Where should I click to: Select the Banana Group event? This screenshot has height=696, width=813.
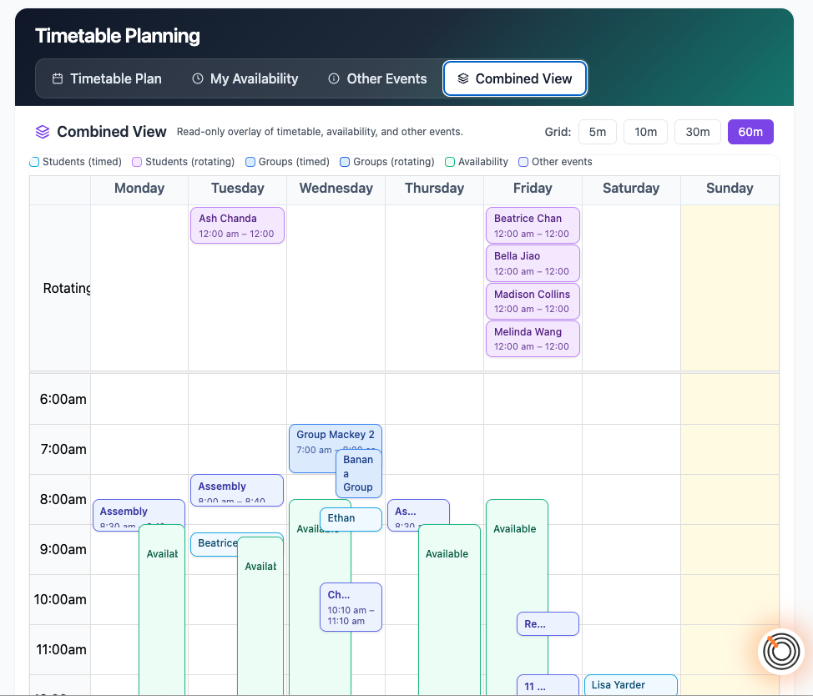click(x=359, y=474)
